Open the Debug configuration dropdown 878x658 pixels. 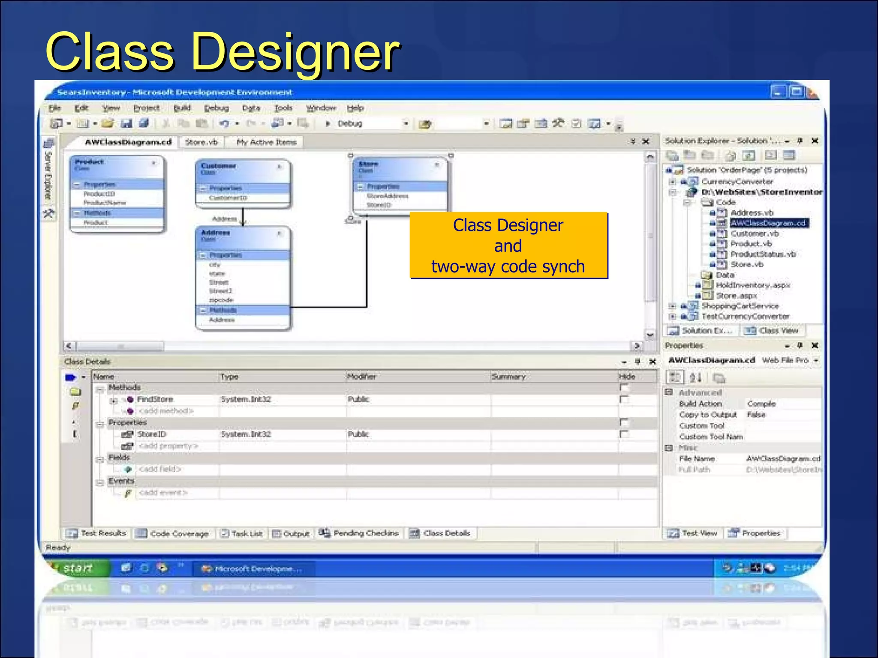click(x=406, y=124)
